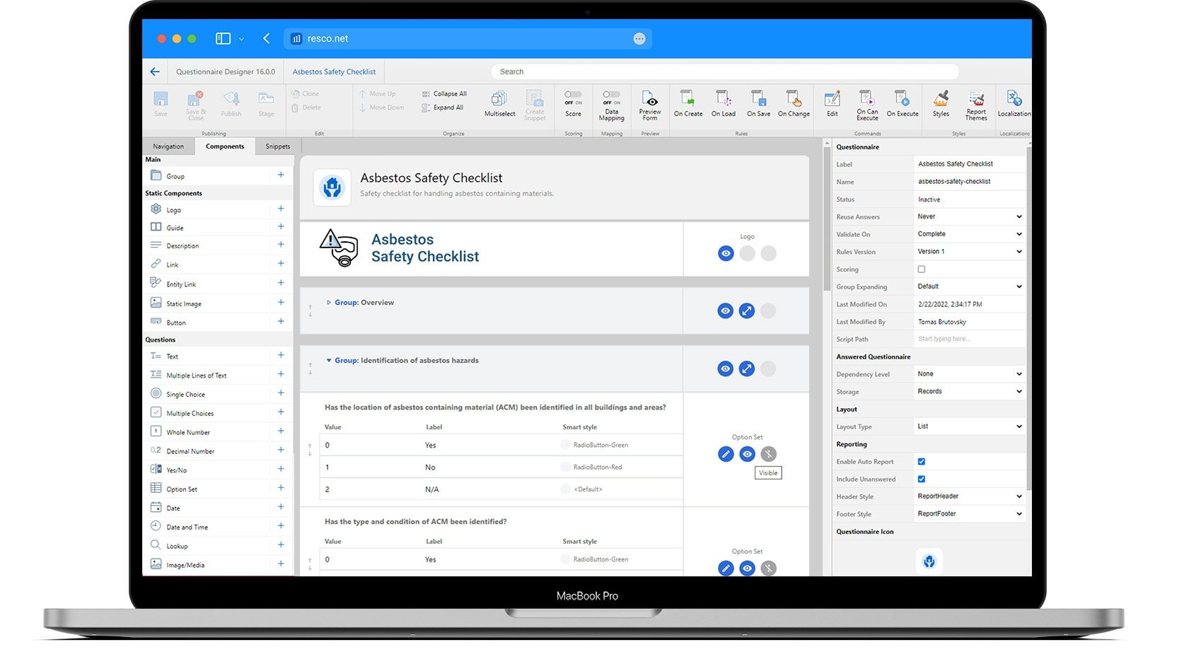Open the Layout Type dropdown

(969, 426)
